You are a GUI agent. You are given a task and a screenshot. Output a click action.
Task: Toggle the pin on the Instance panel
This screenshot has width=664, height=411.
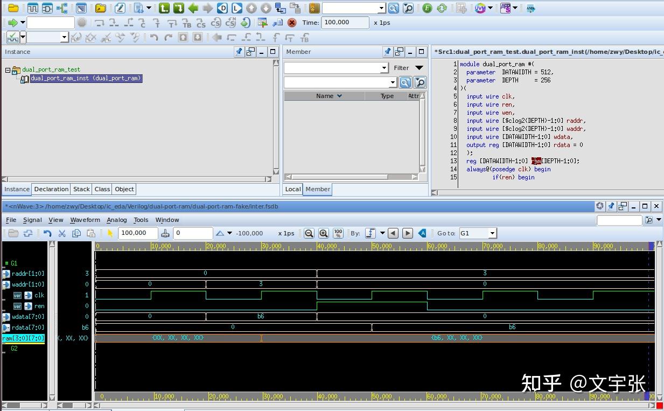point(239,52)
